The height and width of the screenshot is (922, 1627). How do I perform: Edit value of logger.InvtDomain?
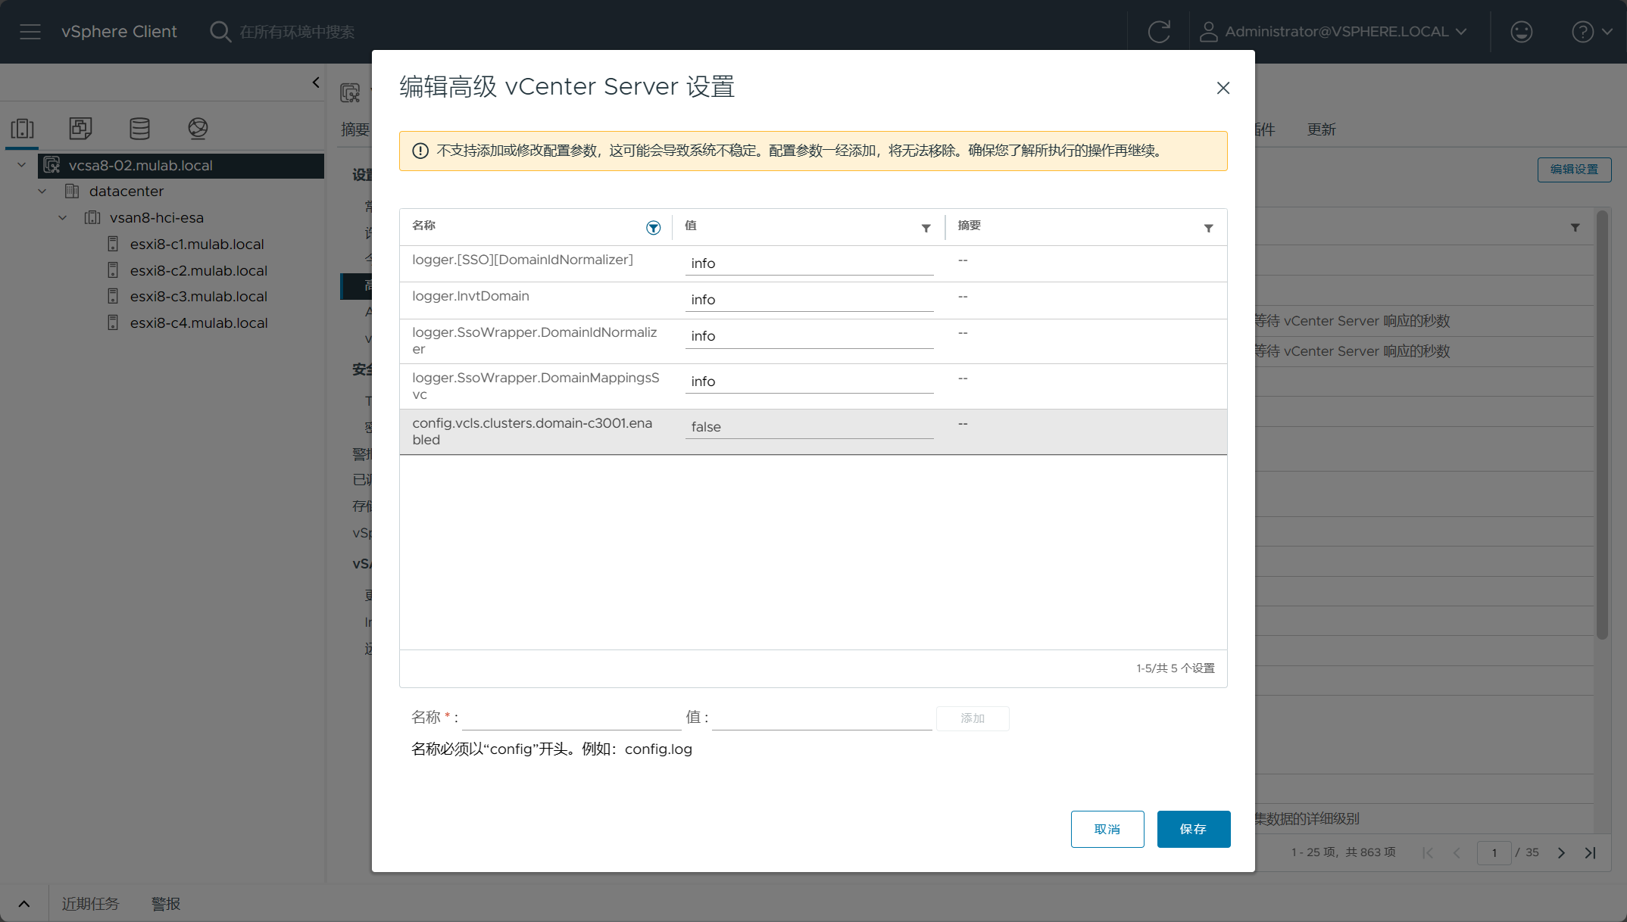[x=809, y=300]
